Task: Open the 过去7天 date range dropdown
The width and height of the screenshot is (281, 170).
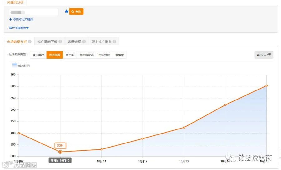Action: 264,55
